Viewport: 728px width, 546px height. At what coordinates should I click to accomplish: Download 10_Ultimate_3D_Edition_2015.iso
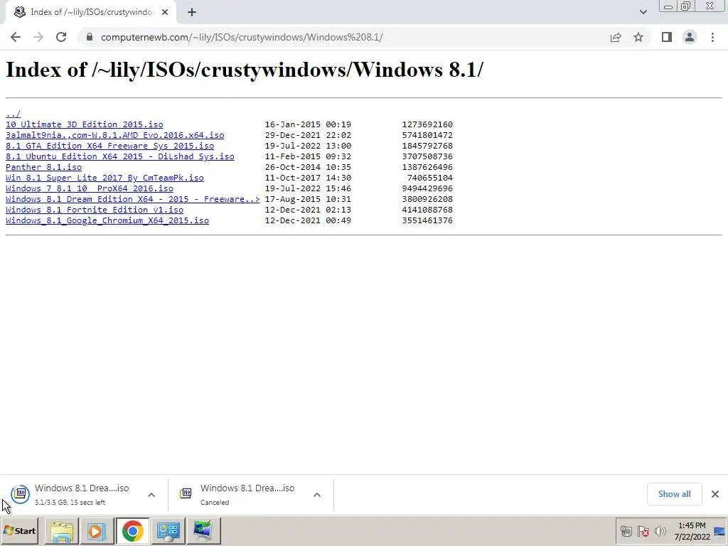(85, 124)
